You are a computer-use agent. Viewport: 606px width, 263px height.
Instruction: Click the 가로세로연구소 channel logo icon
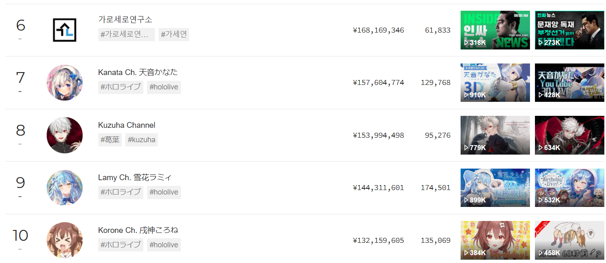click(64, 30)
